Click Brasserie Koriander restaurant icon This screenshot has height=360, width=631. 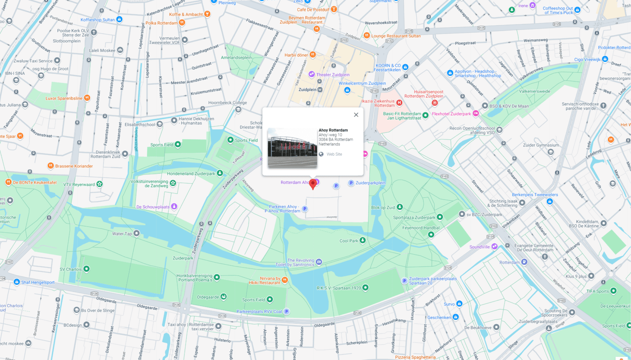pos(50,166)
